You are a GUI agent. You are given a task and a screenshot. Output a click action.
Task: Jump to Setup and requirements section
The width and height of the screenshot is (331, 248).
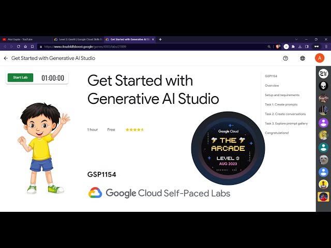click(282, 95)
